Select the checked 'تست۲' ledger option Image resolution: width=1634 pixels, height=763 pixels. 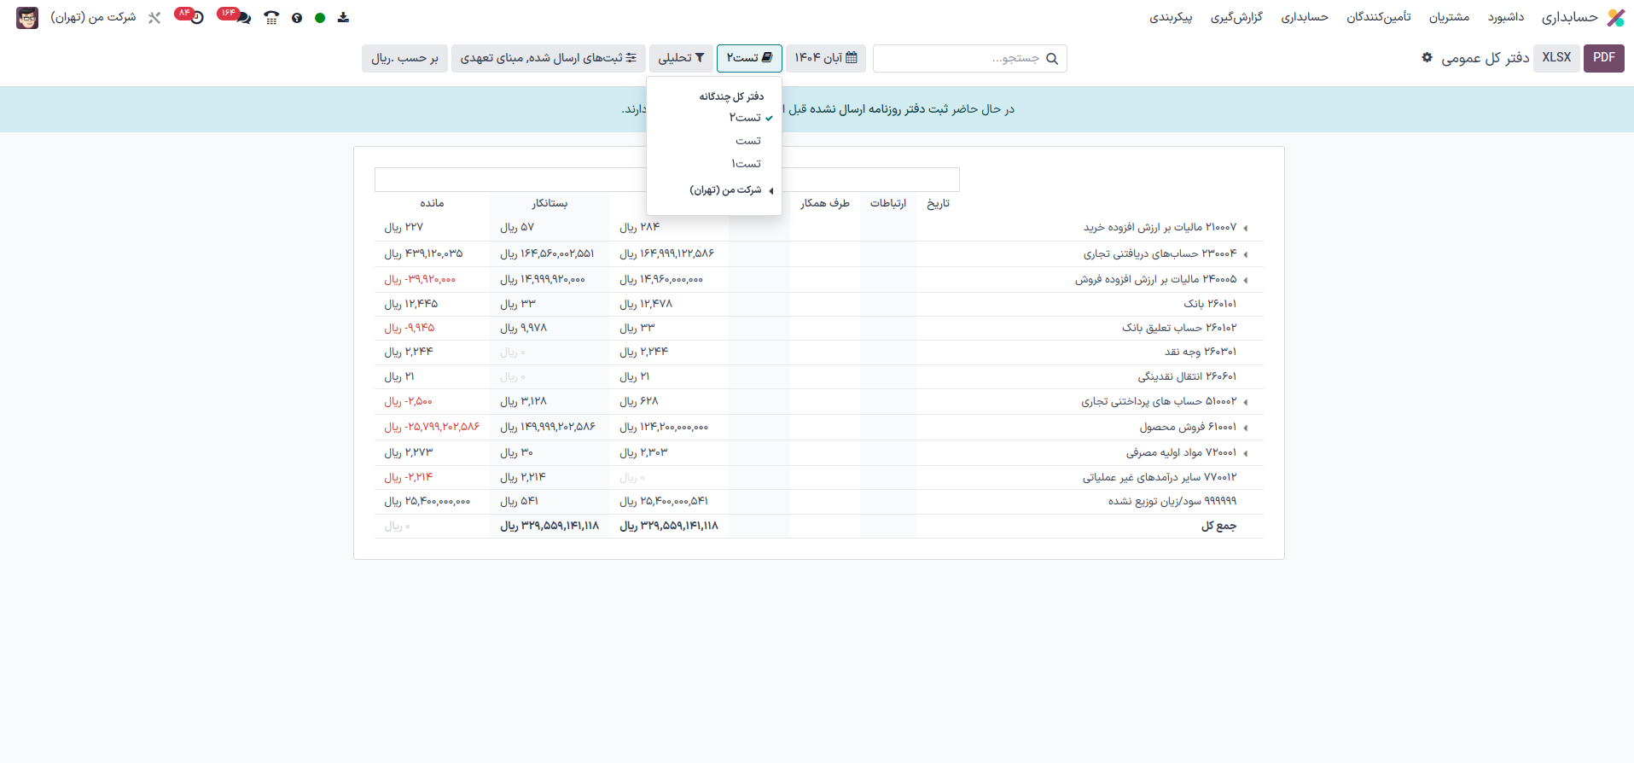click(x=745, y=118)
